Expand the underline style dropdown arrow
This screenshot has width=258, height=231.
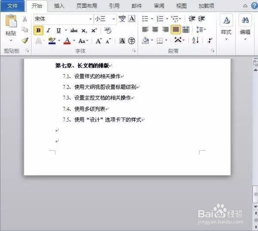coord(66,30)
